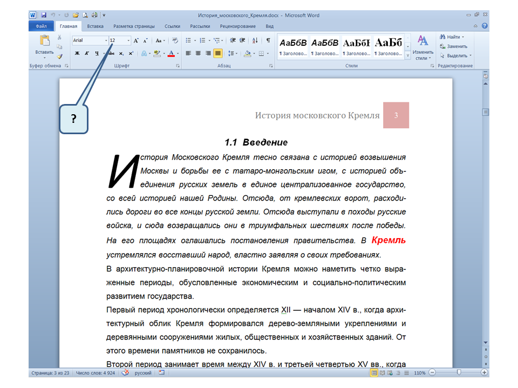This screenshot has width=518, height=388.
Task: Open the Arial font name dropdown
Action: pos(106,40)
